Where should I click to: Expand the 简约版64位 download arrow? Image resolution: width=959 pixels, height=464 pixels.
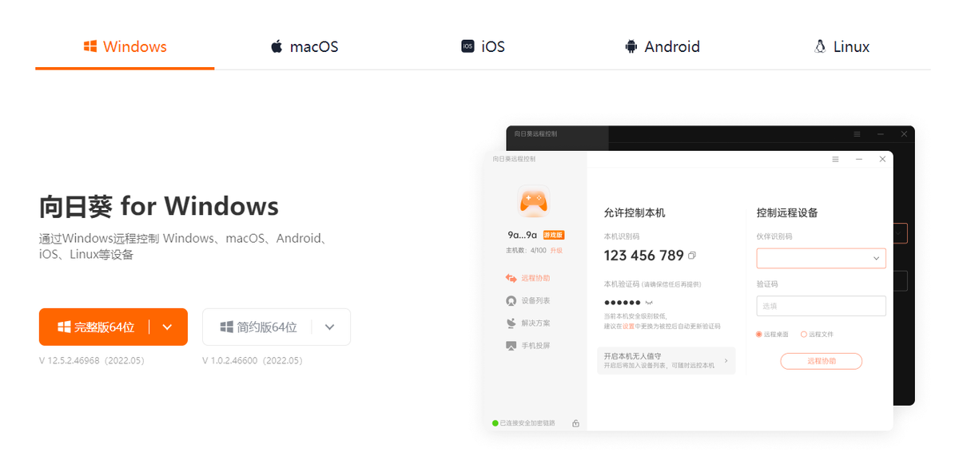(330, 327)
